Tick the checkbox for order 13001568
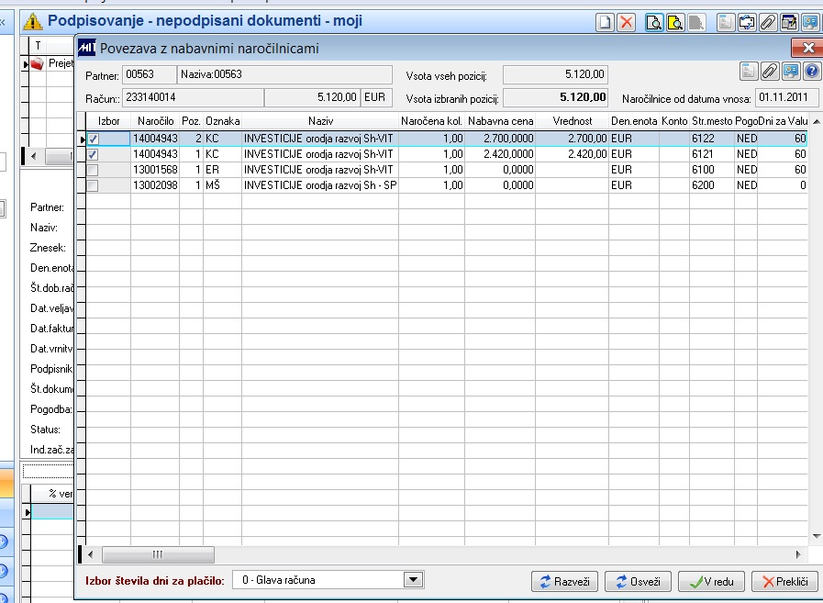The width and height of the screenshot is (823, 603). coord(93,170)
